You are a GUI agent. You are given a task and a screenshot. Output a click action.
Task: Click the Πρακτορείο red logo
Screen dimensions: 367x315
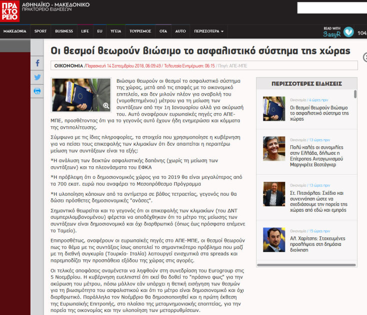[x=10, y=11]
